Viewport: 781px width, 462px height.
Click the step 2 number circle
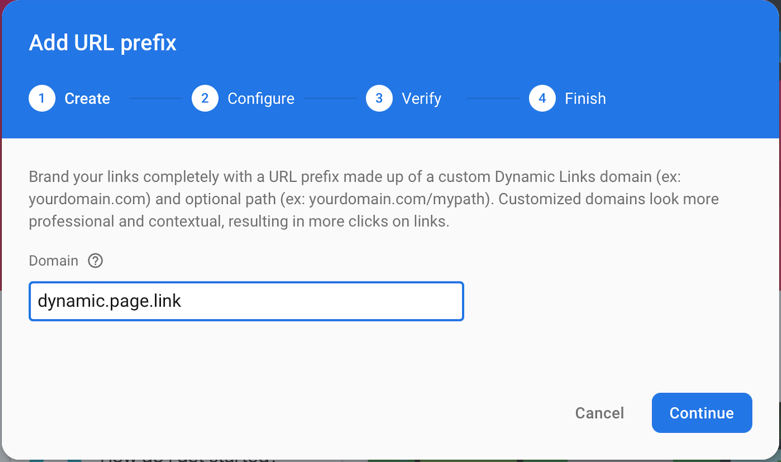click(205, 98)
